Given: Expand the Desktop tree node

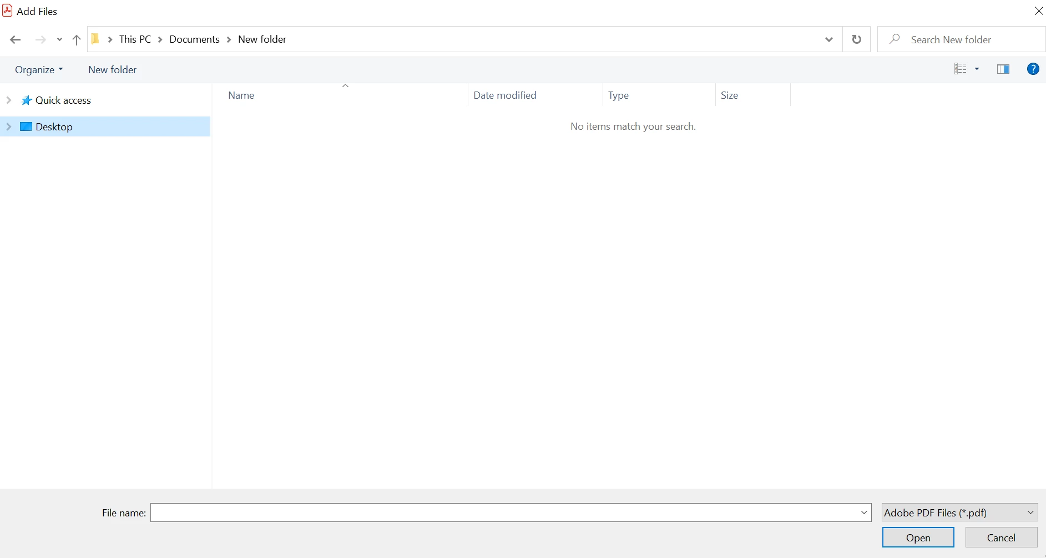Looking at the screenshot, I should 9,126.
